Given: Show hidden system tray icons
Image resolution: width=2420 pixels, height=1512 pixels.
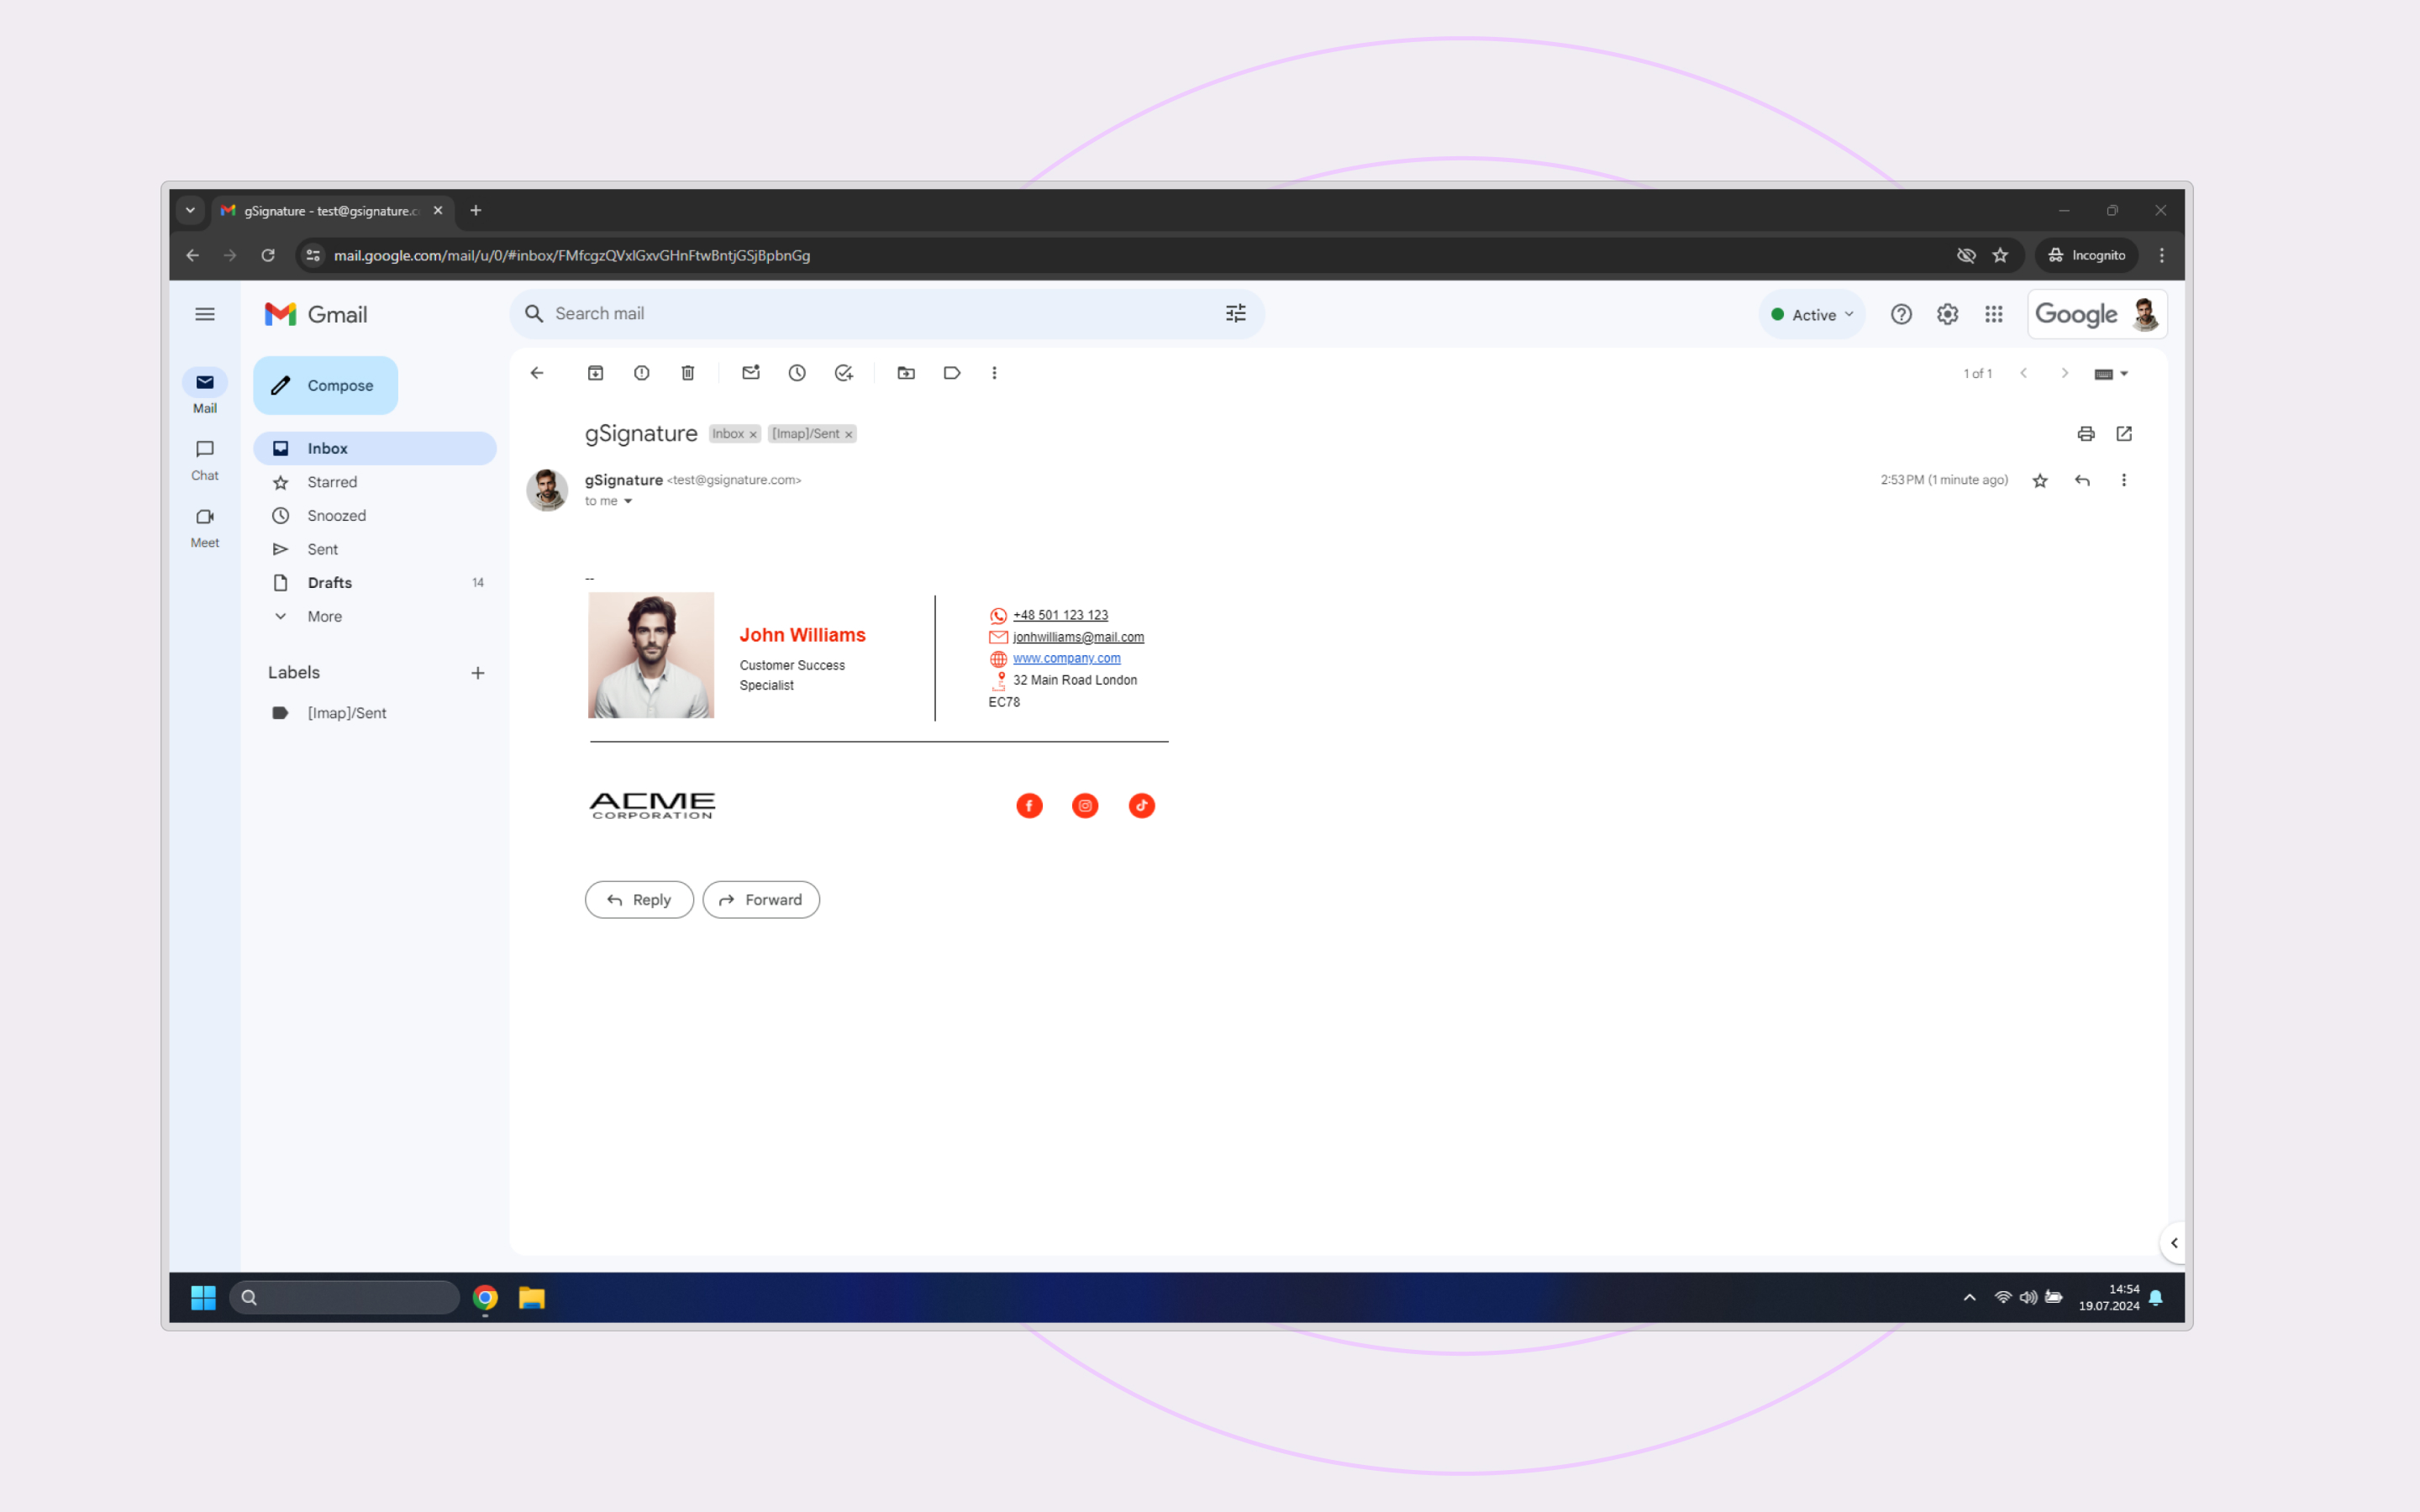Looking at the screenshot, I should click(x=1969, y=1298).
